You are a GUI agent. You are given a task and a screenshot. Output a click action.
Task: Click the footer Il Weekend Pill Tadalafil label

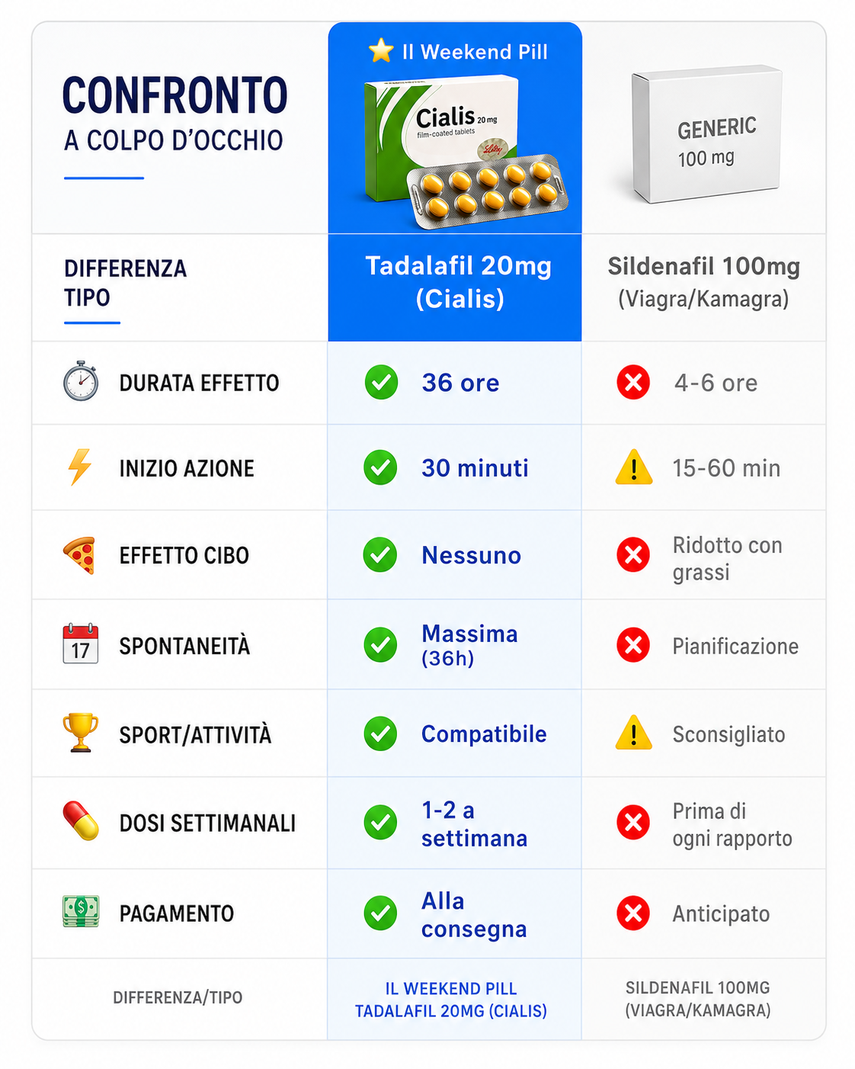click(x=451, y=1000)
